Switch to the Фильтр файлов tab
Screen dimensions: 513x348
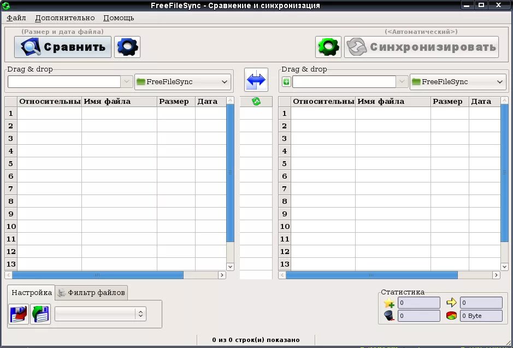tap(91, 293)
